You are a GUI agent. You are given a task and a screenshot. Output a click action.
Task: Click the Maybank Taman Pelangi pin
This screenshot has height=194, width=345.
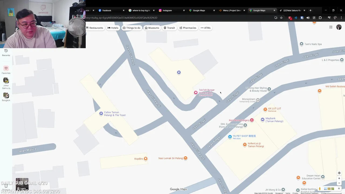click(x=263, y=119)
